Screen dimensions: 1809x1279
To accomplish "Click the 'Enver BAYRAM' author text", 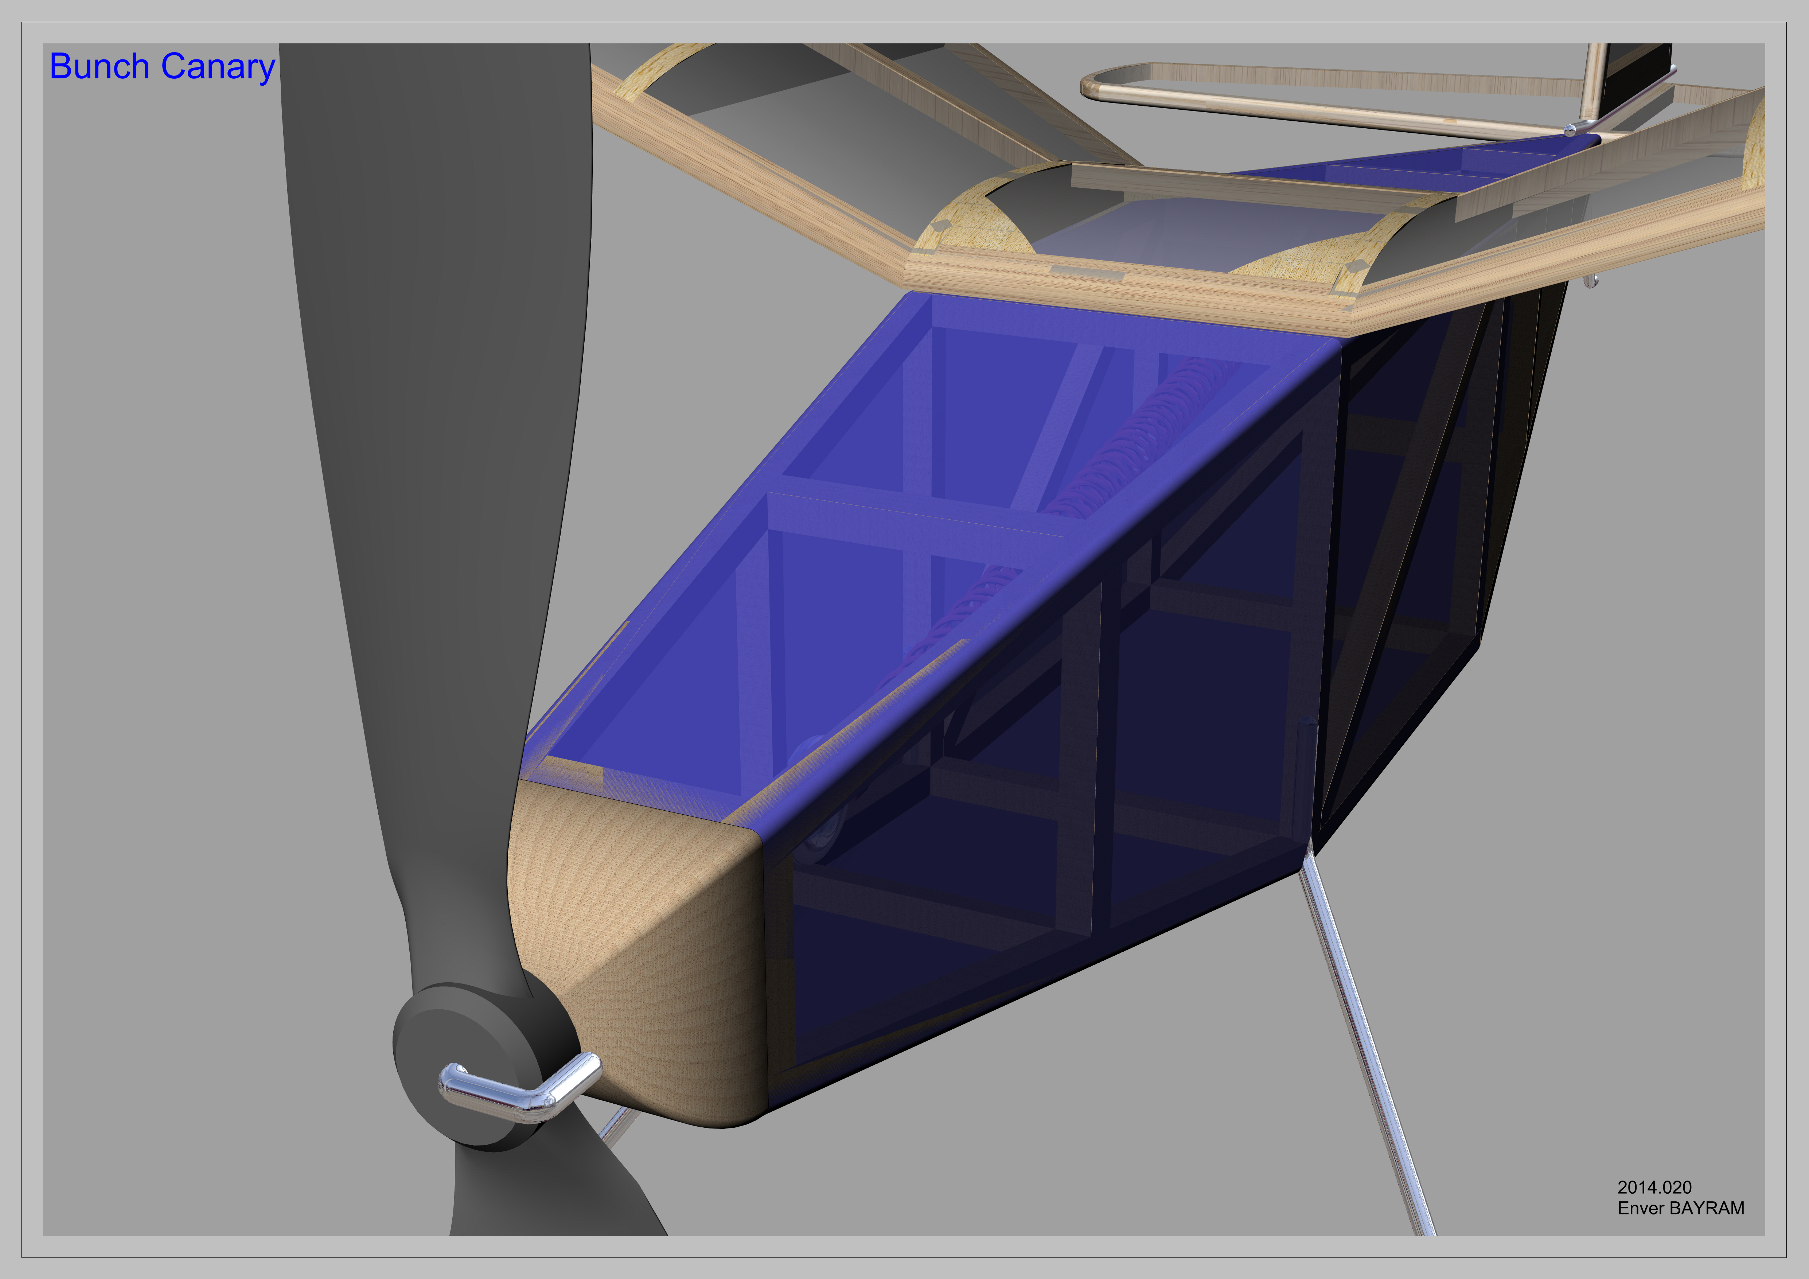I will coord(1681,1208).
